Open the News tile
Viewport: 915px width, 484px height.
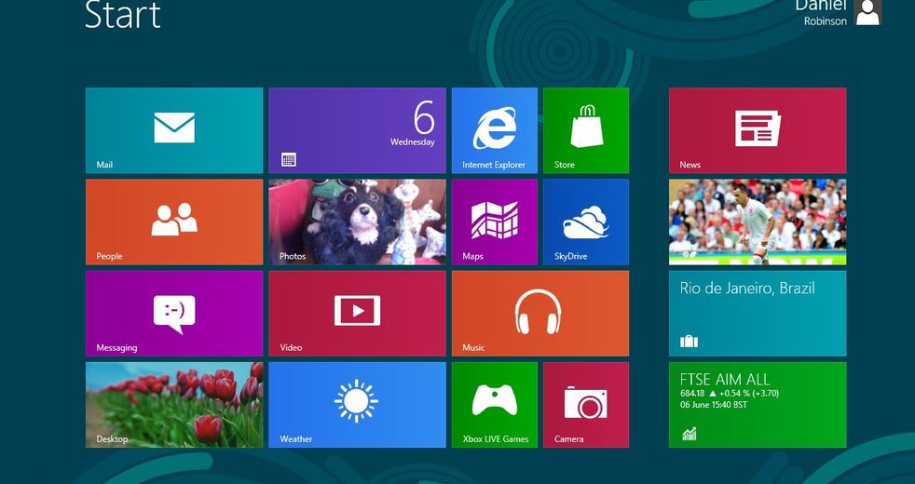pyautogui.click(x=758, y=130)
